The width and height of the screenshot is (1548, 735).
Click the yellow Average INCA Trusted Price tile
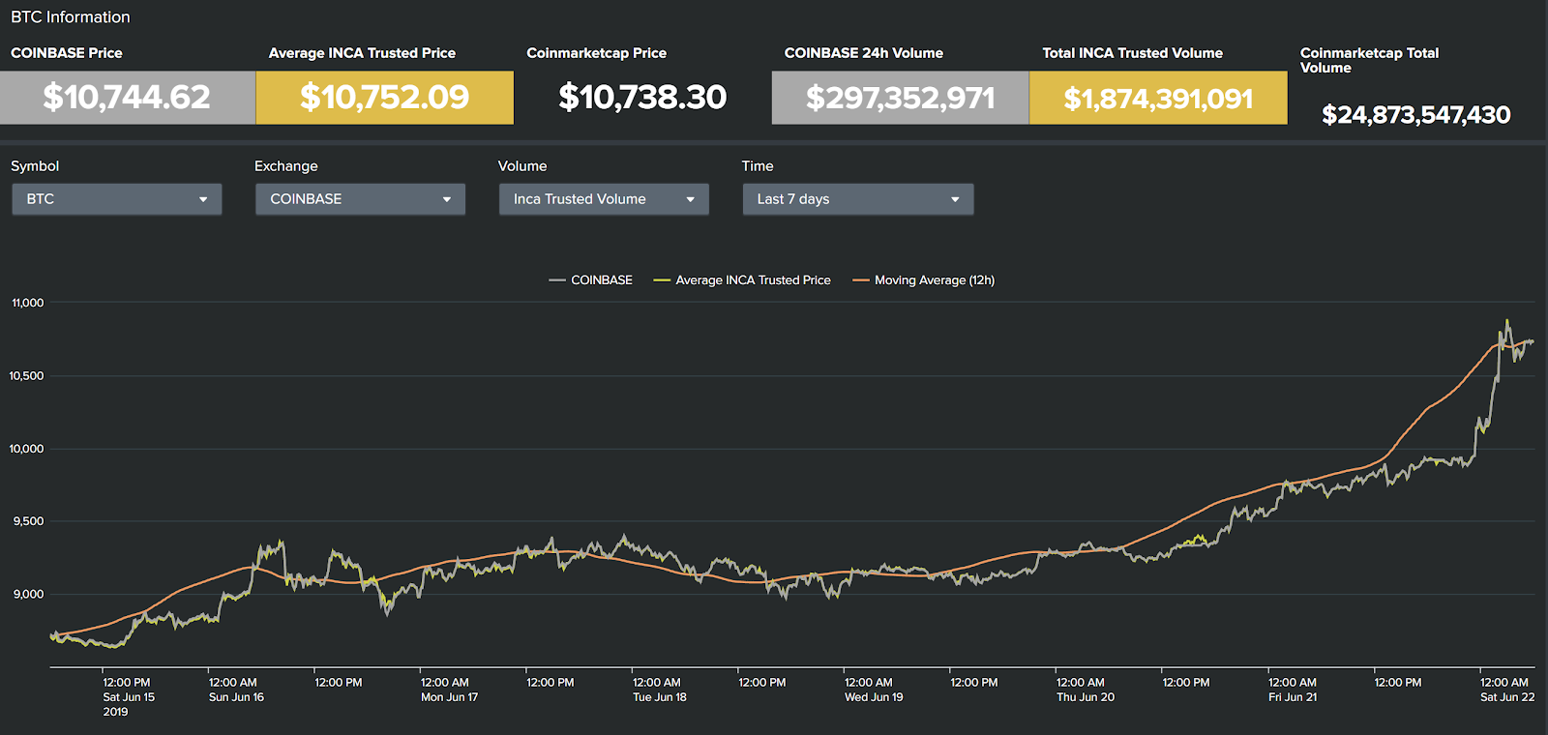[x=385, y=98]
